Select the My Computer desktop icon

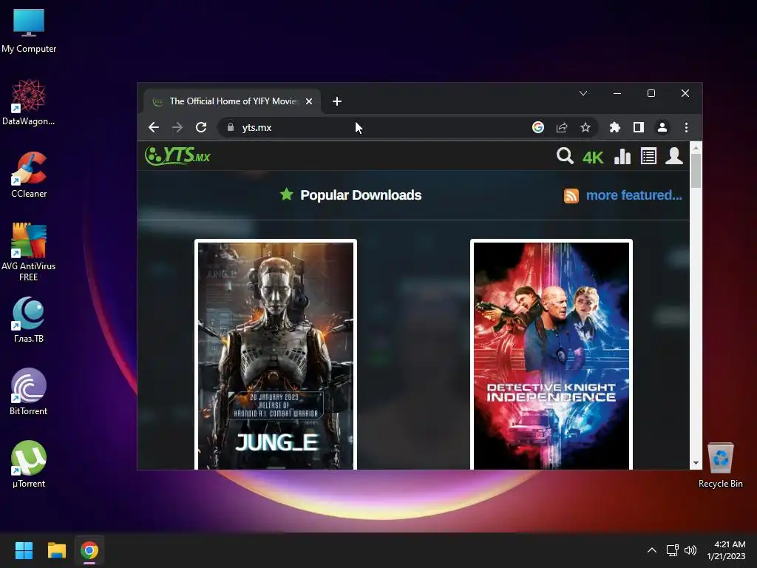(x=29, y=30)
